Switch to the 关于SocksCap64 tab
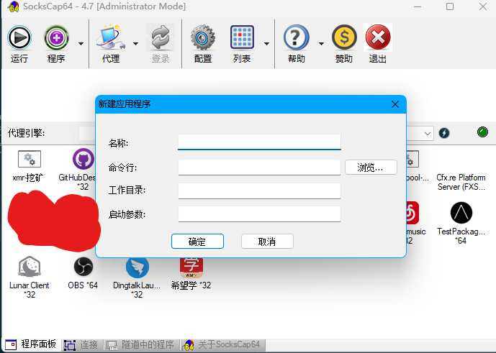The height and width of the screenshot is (353, 496). coord(222,344)
